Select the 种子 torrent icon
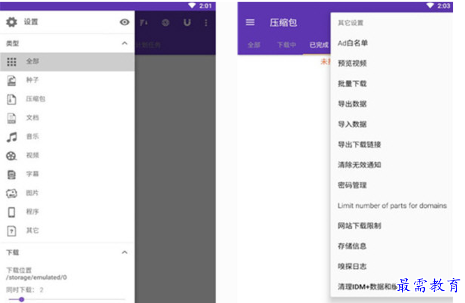 coord(12,81)
